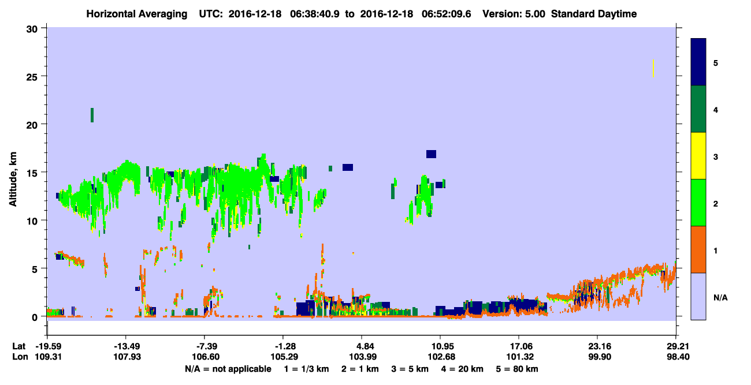
Task: Click the 'Lon' axis row label
Action: coord(20,357)
